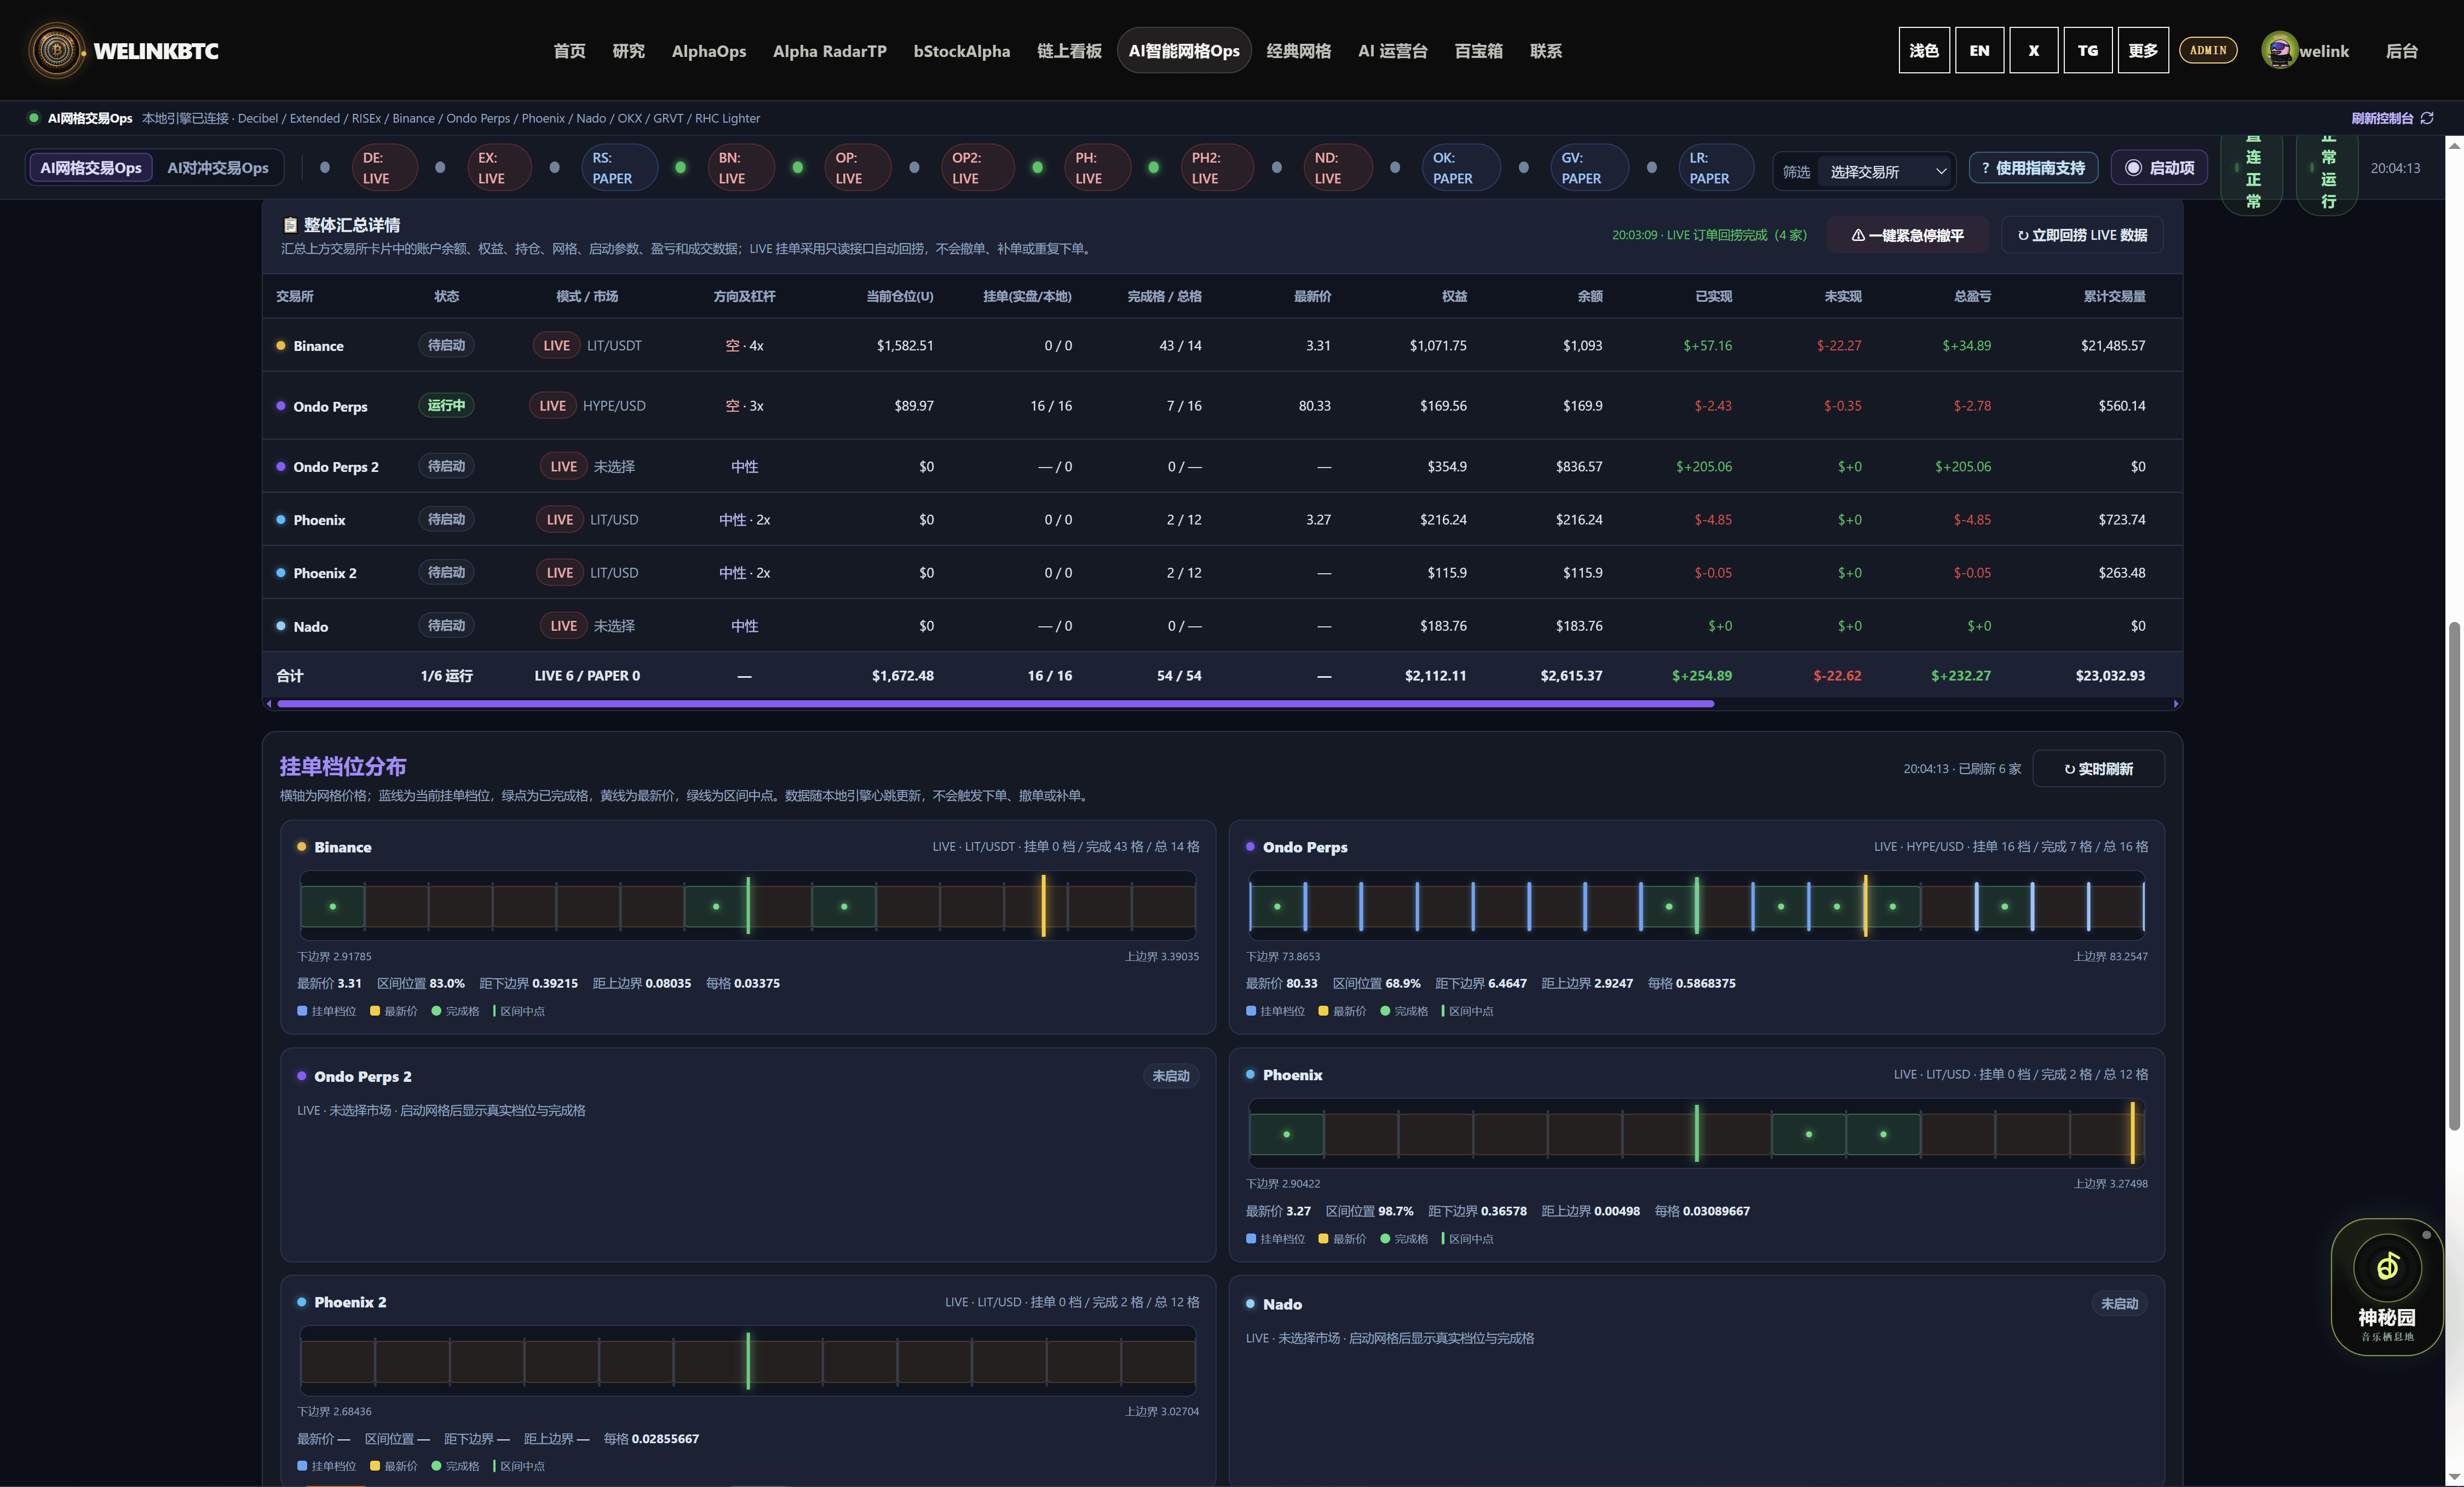Screen dimensions: 2464x1487
Task: Toggle the DE: LIVE exchange pill
Action: (x=384, y=168)
